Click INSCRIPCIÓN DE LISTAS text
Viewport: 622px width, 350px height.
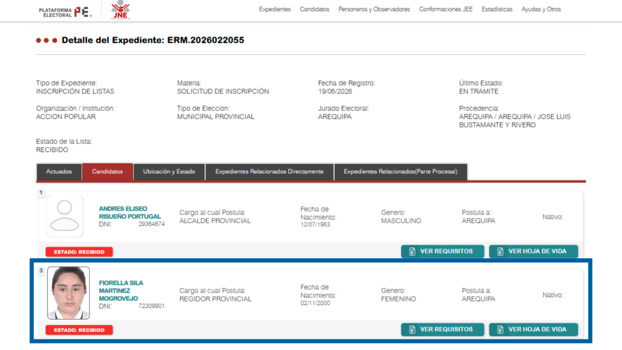tap(75, 91)
